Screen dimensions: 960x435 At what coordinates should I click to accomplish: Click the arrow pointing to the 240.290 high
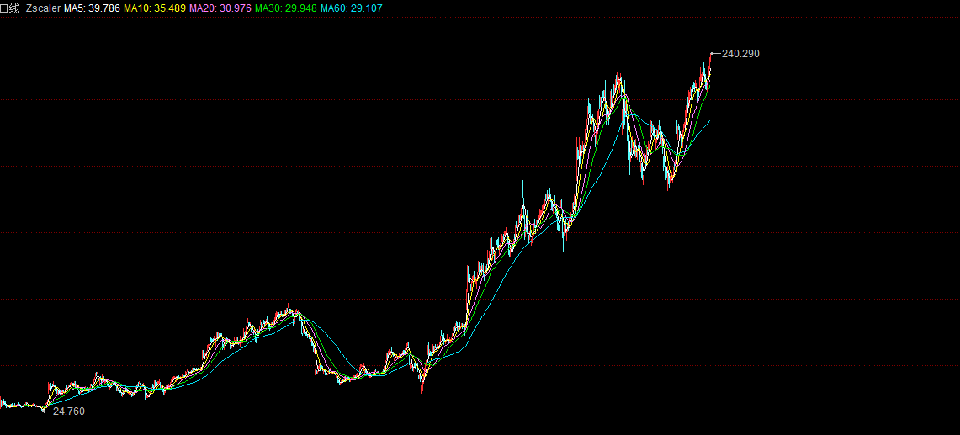click(x=716, y=54)
